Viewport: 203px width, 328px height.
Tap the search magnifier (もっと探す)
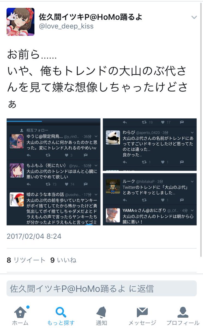(x=61, y=312)
